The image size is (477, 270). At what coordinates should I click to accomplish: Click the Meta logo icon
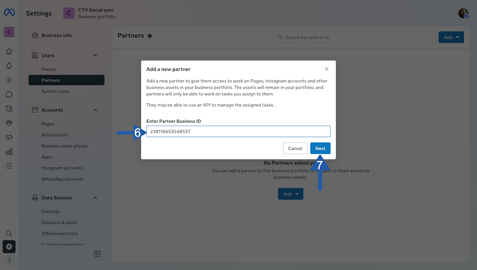9,13
